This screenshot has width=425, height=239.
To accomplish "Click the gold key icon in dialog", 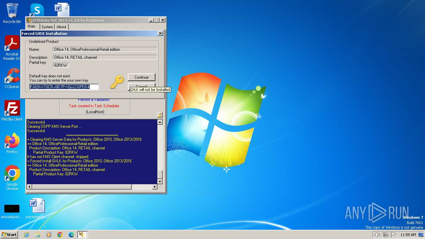I will pyautogui.click(x=117, y=82).
